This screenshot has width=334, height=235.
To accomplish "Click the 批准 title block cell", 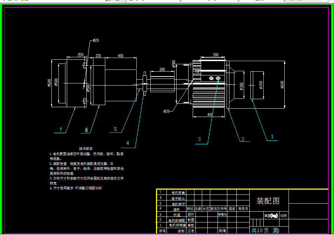I will click(222, 231).
